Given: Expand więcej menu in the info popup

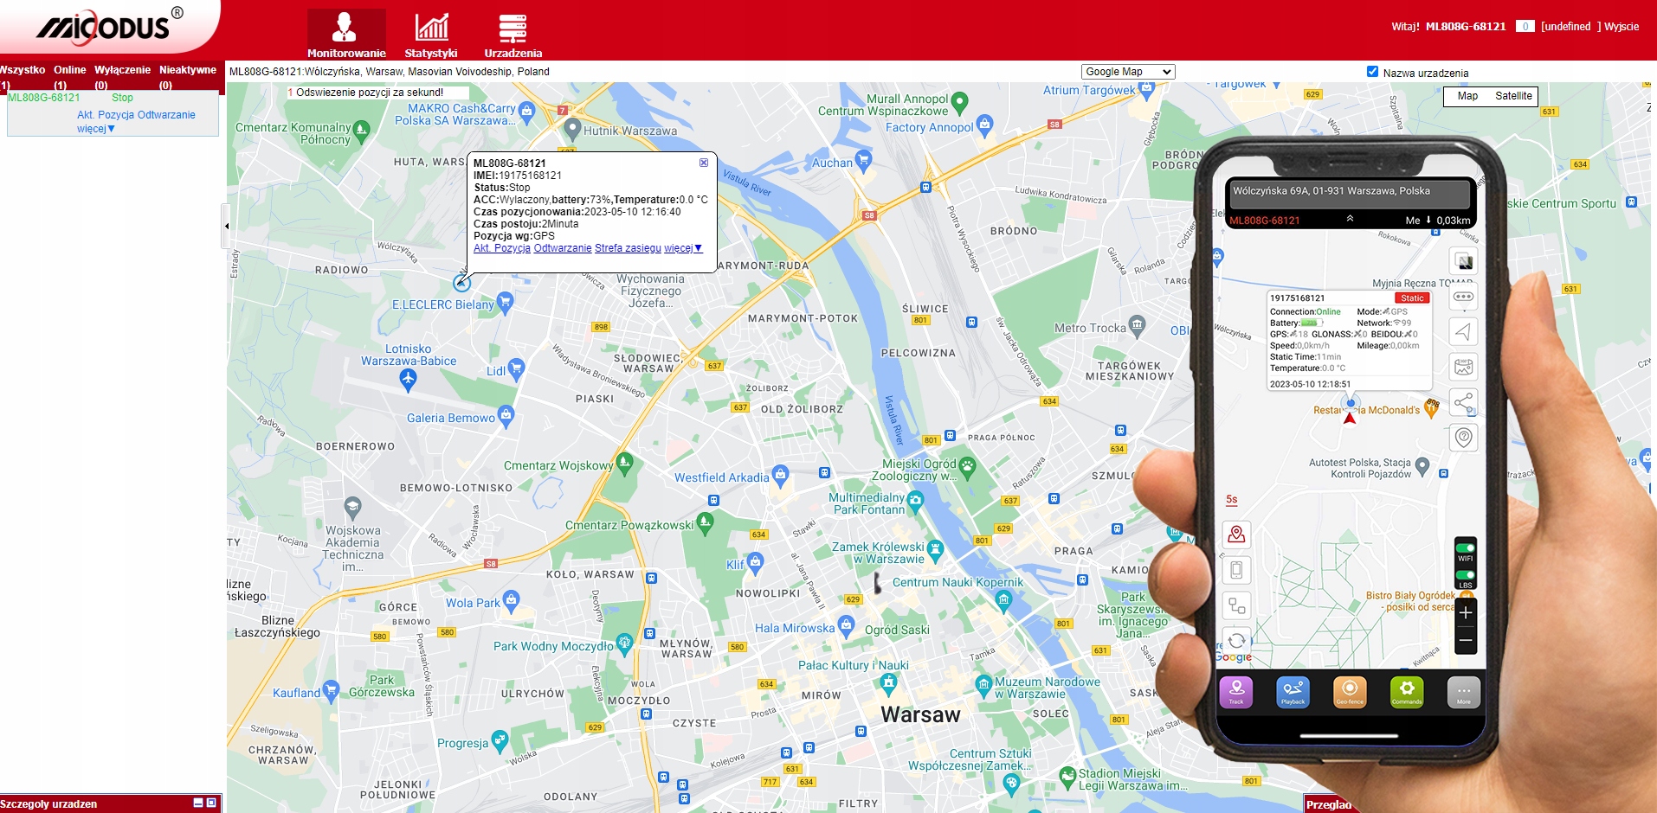Looking at the screenshot, I should (x=683, y=248).
